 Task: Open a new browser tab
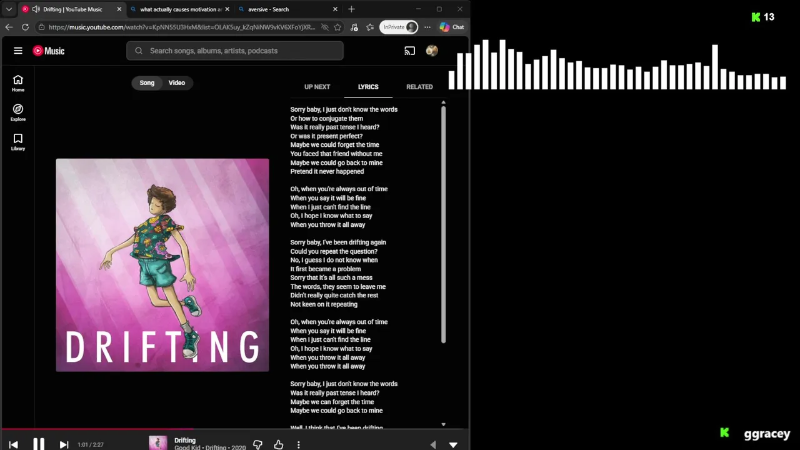[351, 9]
